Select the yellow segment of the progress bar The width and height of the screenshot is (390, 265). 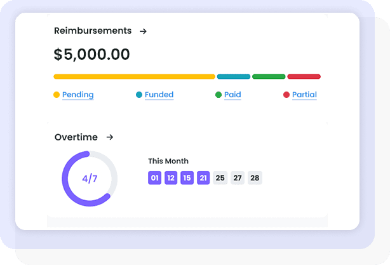pyautogui.click(x=134, y=77)
